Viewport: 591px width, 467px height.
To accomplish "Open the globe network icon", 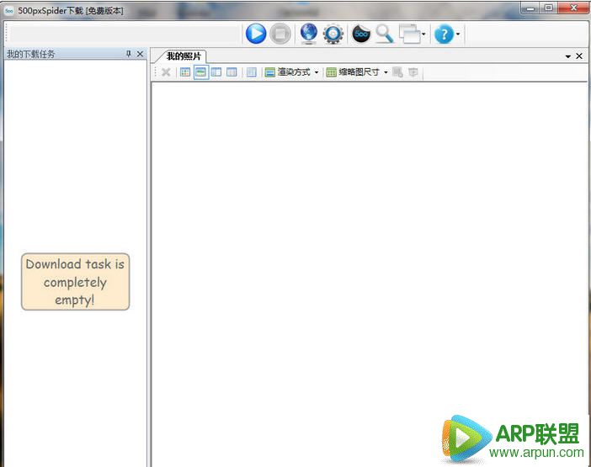I will [309, 34].
